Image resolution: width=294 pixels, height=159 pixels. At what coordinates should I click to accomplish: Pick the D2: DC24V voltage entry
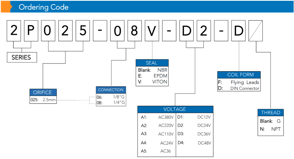click(x=194, y=125)
